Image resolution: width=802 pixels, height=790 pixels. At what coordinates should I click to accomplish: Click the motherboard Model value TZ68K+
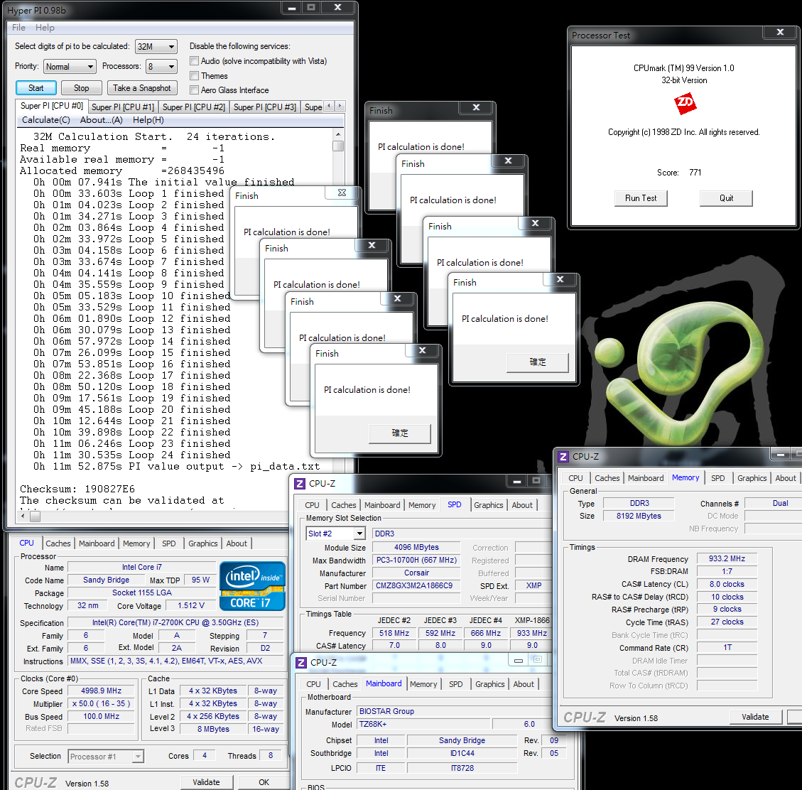coord(423,724)
